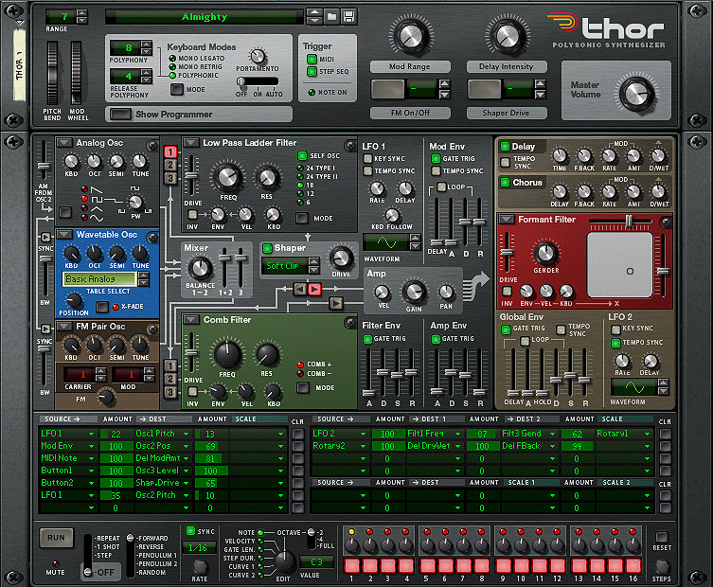The width and height of the screenshot is (713, 587).
Task: Select sawtooth waveform on Analog Osc
Action: (x=84, y=188)
